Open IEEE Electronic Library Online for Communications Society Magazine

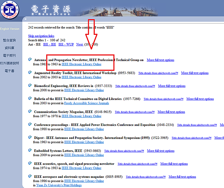(x=81, y=116)
